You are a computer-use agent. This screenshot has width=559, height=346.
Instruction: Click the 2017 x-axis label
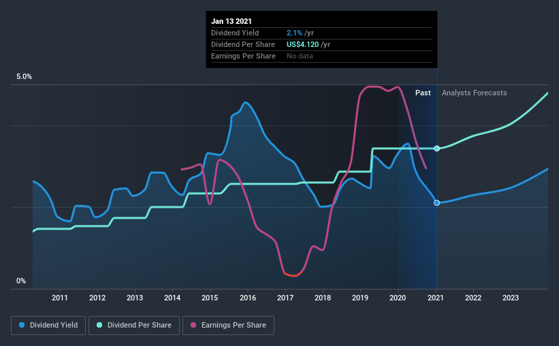coord(285,298)
